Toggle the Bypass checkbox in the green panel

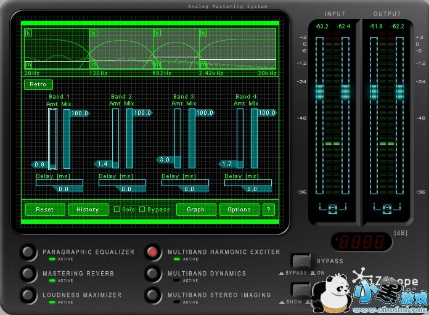click(x=142, y=210)
